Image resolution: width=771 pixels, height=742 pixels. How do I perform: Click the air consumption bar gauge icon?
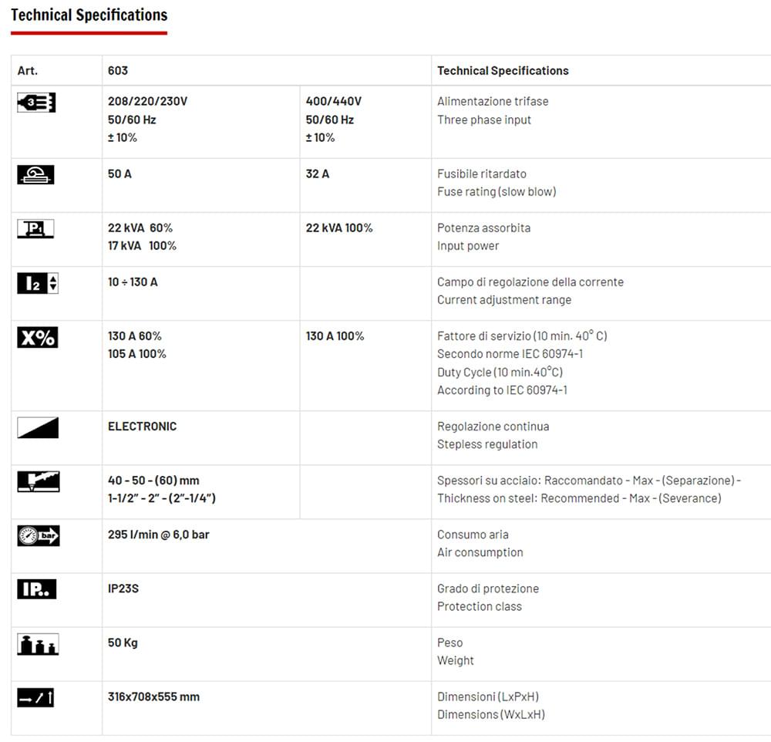pos(38,535)
